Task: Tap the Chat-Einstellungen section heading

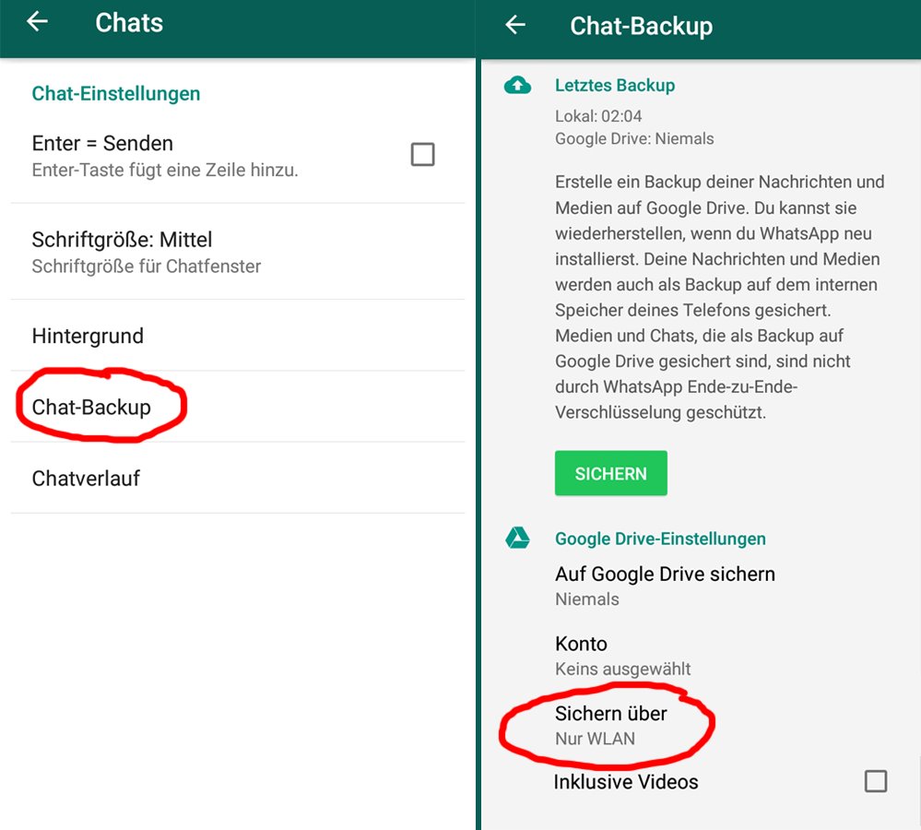Action: coord(116,93)
